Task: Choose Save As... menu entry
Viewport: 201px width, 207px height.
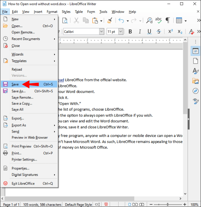Action: [x=29, y=91]
